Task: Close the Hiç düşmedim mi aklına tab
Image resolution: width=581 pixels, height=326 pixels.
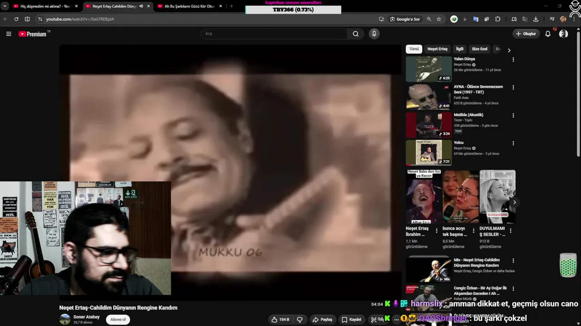Action: (x=76, y=6)
